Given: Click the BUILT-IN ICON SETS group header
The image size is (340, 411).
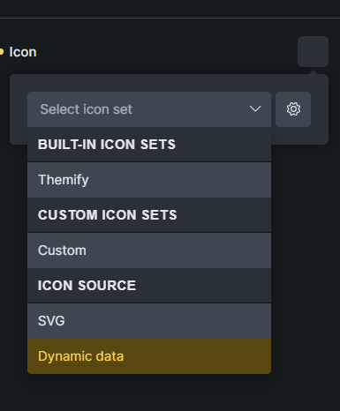Looking at the screenshot, I should pos(149,145).
